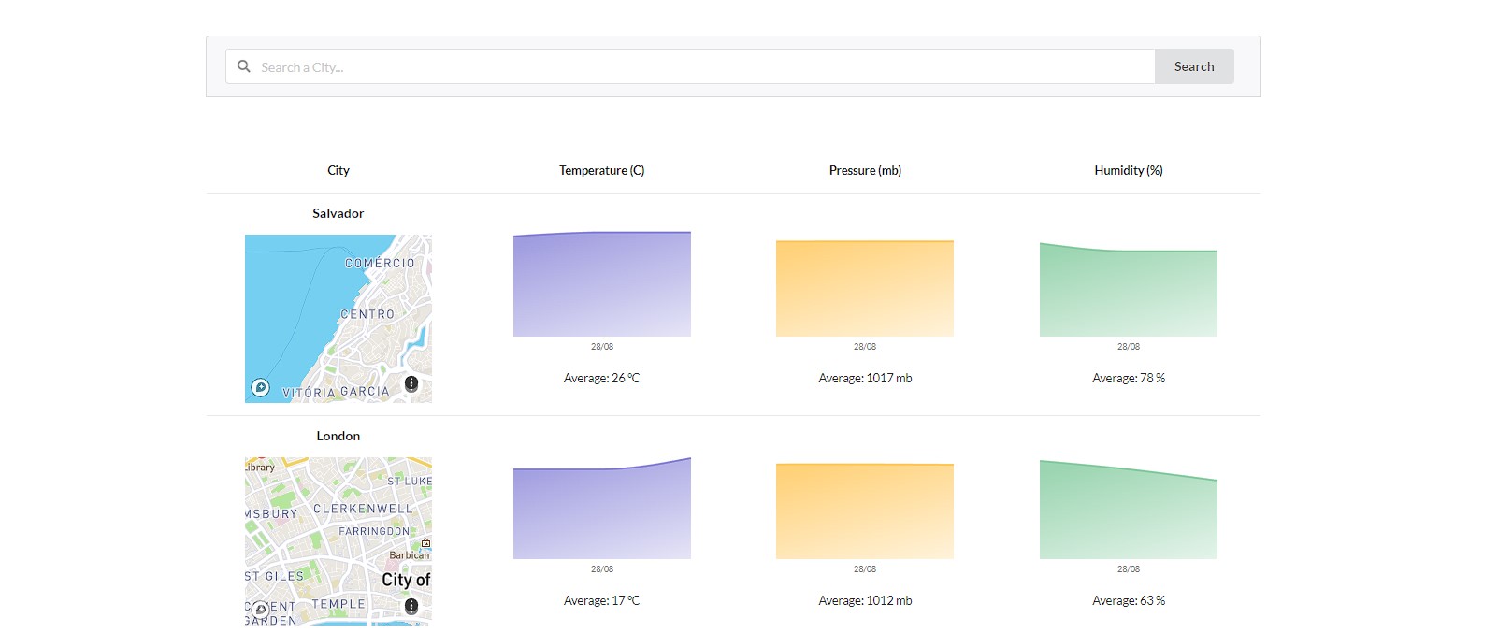
Task: Select the Humidity (%) column header
Action: point(1129,170)
